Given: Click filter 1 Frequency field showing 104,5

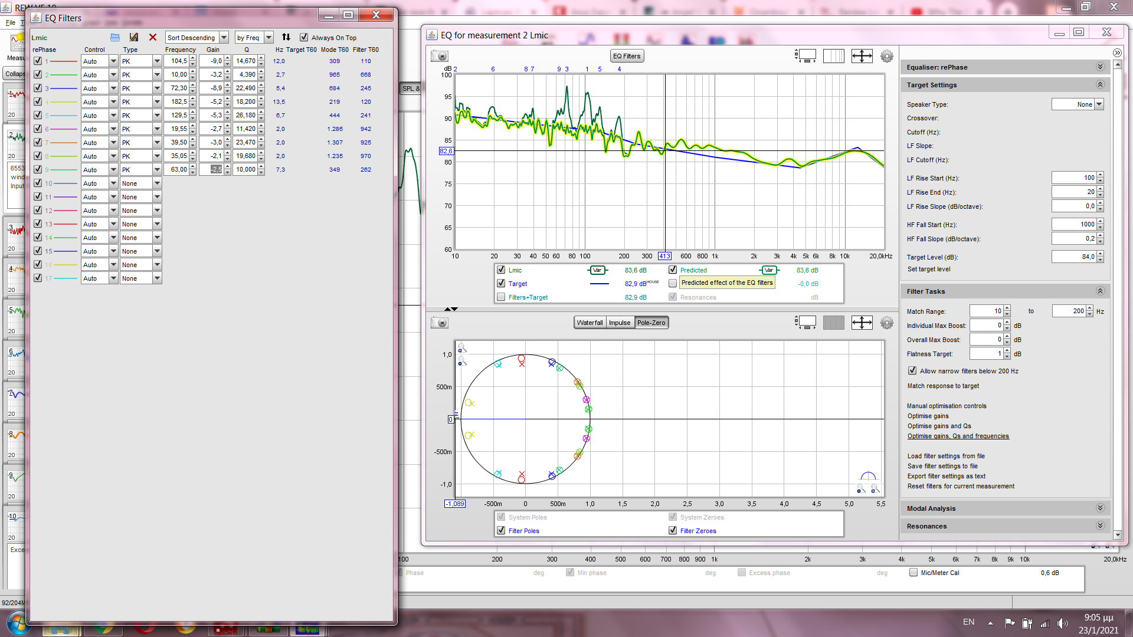Looking at the screenshot, I should tap(178, 61).
